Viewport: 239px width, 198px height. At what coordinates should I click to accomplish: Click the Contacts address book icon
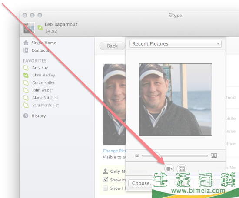point(26,50)
